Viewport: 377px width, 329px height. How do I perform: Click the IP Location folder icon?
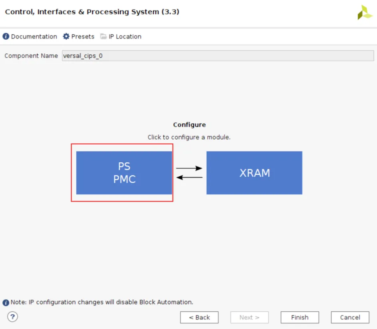pos(104,36)
